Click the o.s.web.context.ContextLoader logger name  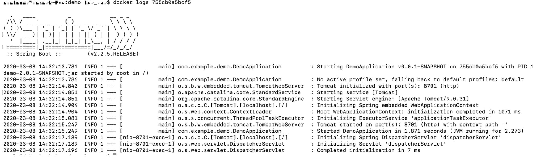pyautogui.click(x=225, y=112)
